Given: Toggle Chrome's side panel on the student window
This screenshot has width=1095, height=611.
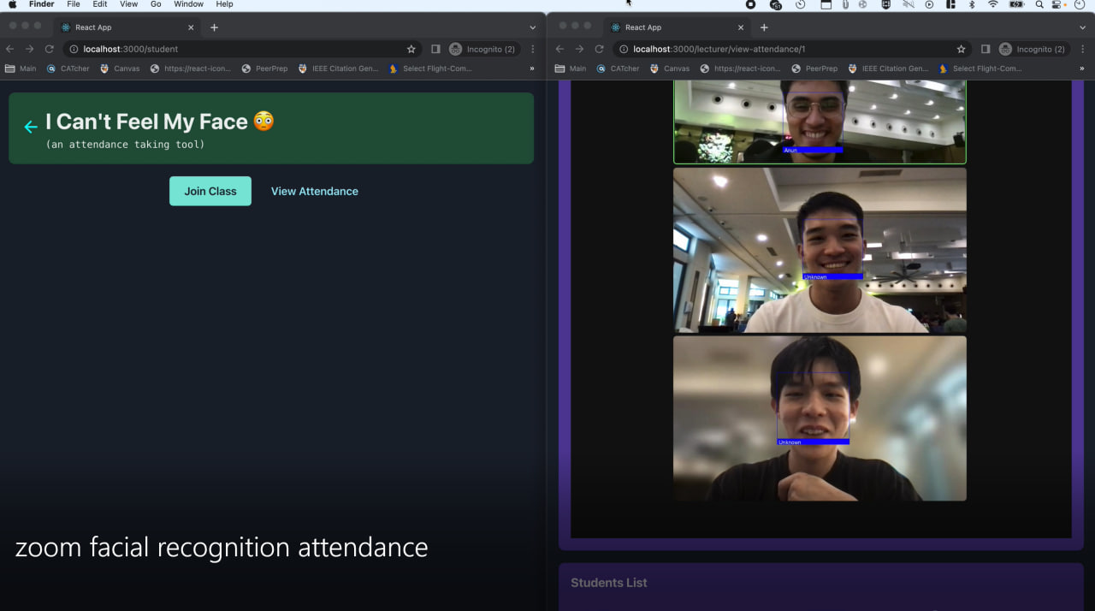Looking at the screenshot, I should 436,49.
